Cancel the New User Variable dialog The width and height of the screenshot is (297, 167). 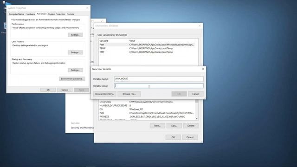(x=196, y=94)
